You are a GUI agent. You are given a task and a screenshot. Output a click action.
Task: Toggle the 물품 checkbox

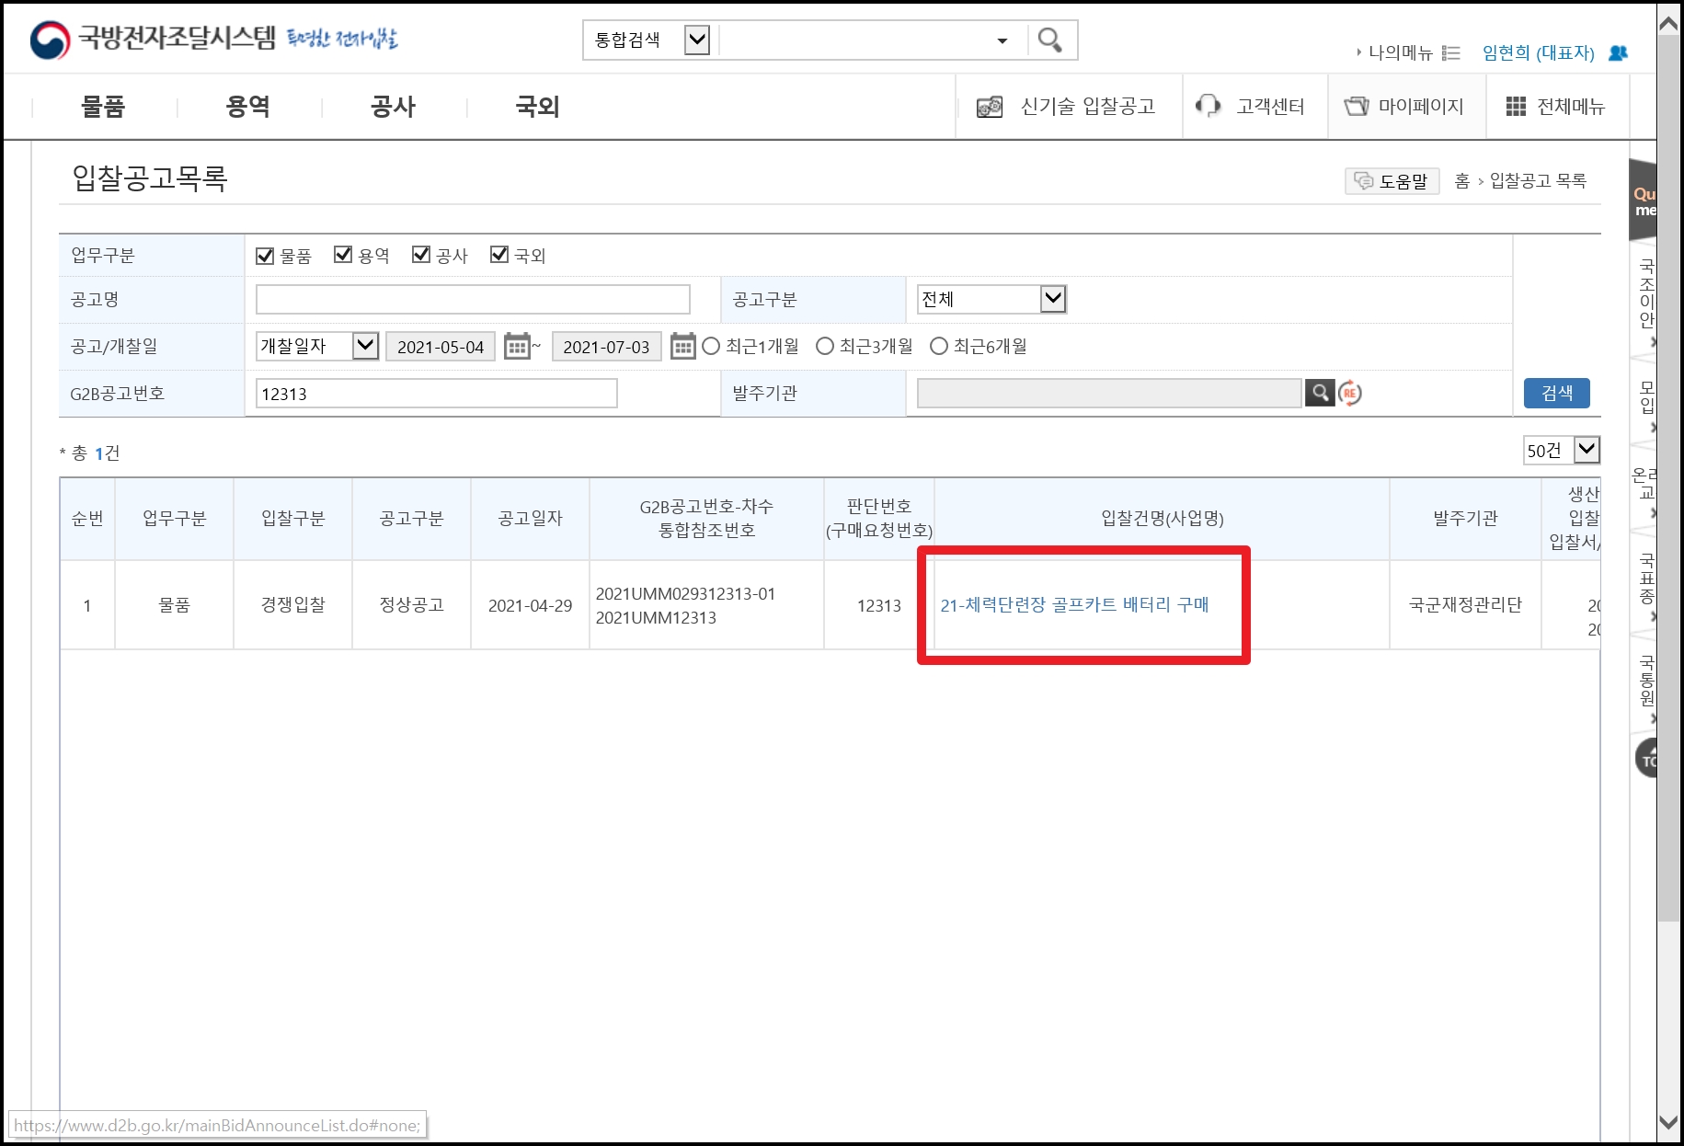(x=265, y=255)
